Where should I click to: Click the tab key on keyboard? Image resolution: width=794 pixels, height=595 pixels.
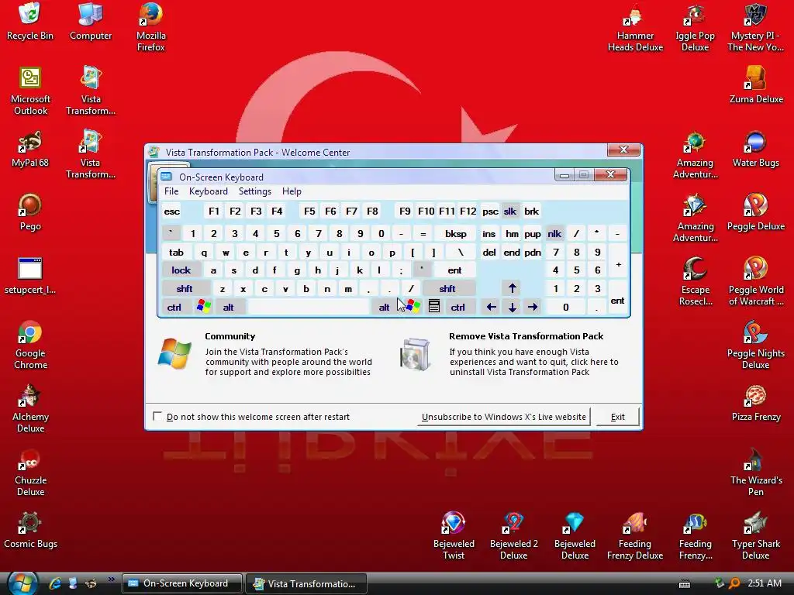coord(176,252)
